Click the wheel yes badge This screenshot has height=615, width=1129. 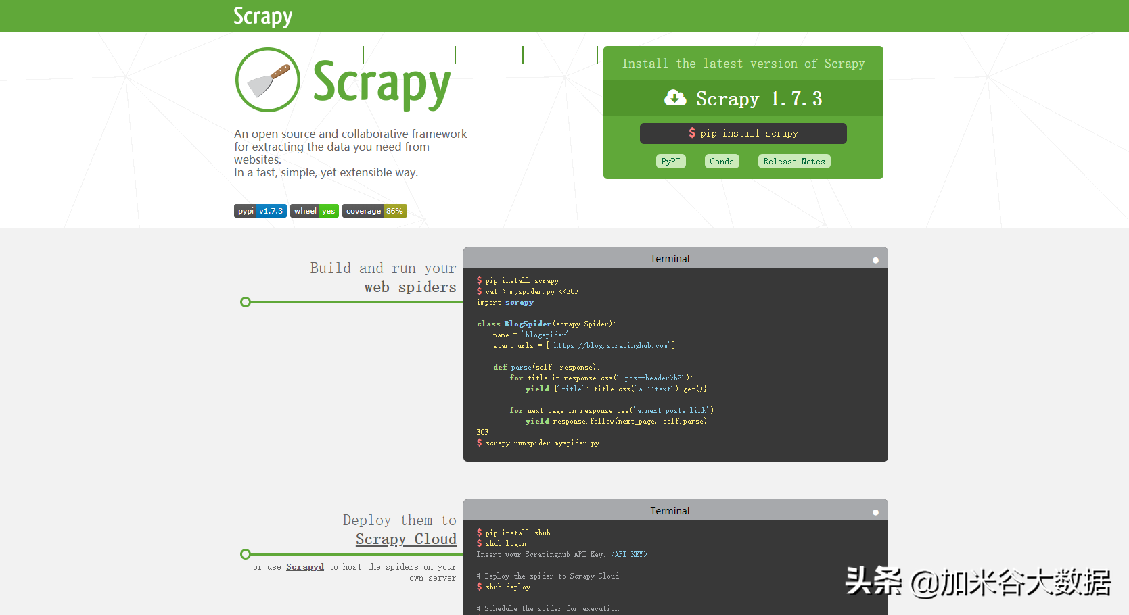pos(315,211)
